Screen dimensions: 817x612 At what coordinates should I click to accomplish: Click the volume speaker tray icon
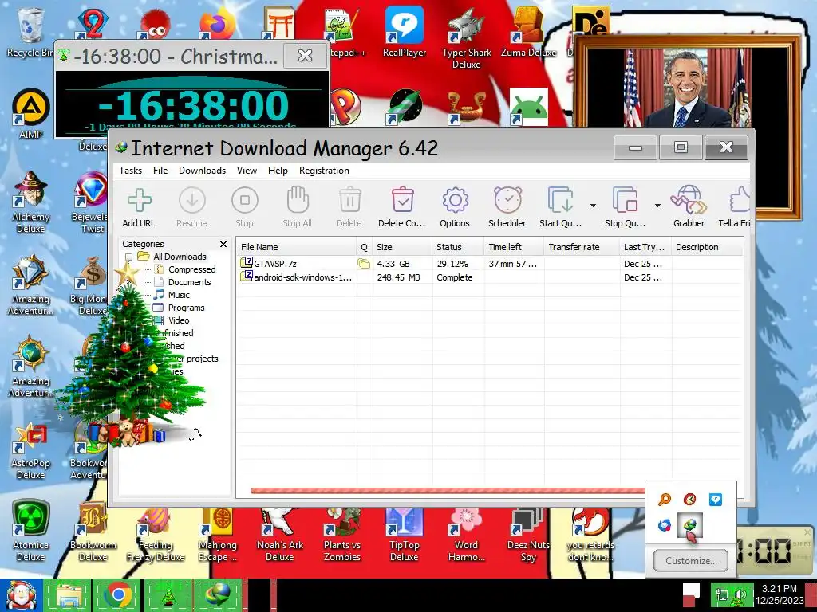point(739,594)
